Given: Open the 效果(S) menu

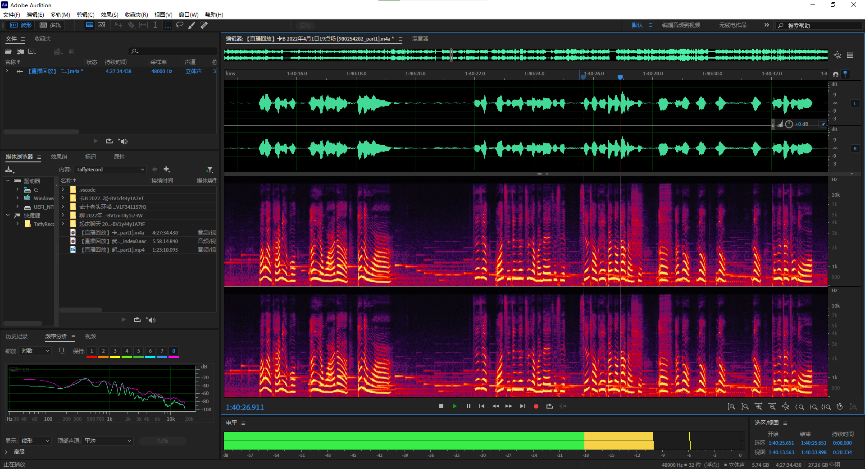Looking at the screenshot, I should [109, 15].
